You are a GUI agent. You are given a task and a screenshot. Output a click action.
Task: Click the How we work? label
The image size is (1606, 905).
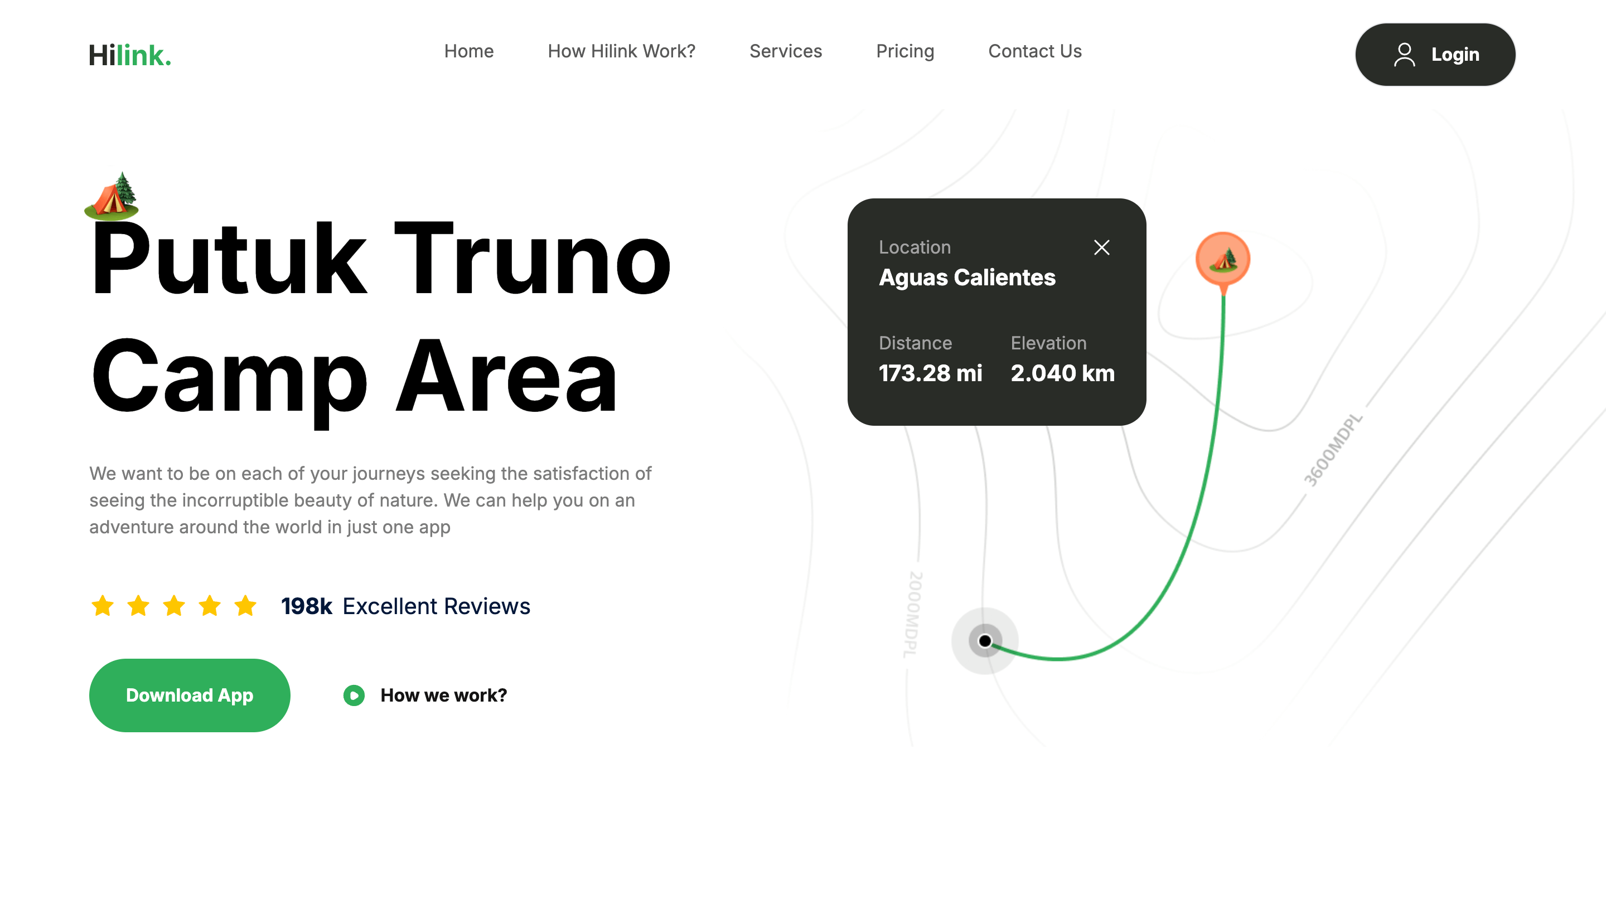click(x=444, y=695)
